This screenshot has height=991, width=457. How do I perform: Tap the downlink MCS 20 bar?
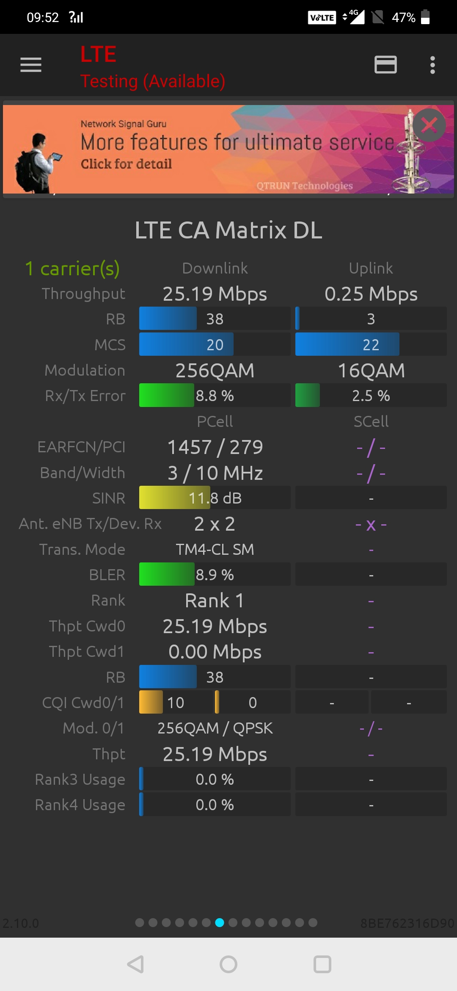(x=215, y=344)
